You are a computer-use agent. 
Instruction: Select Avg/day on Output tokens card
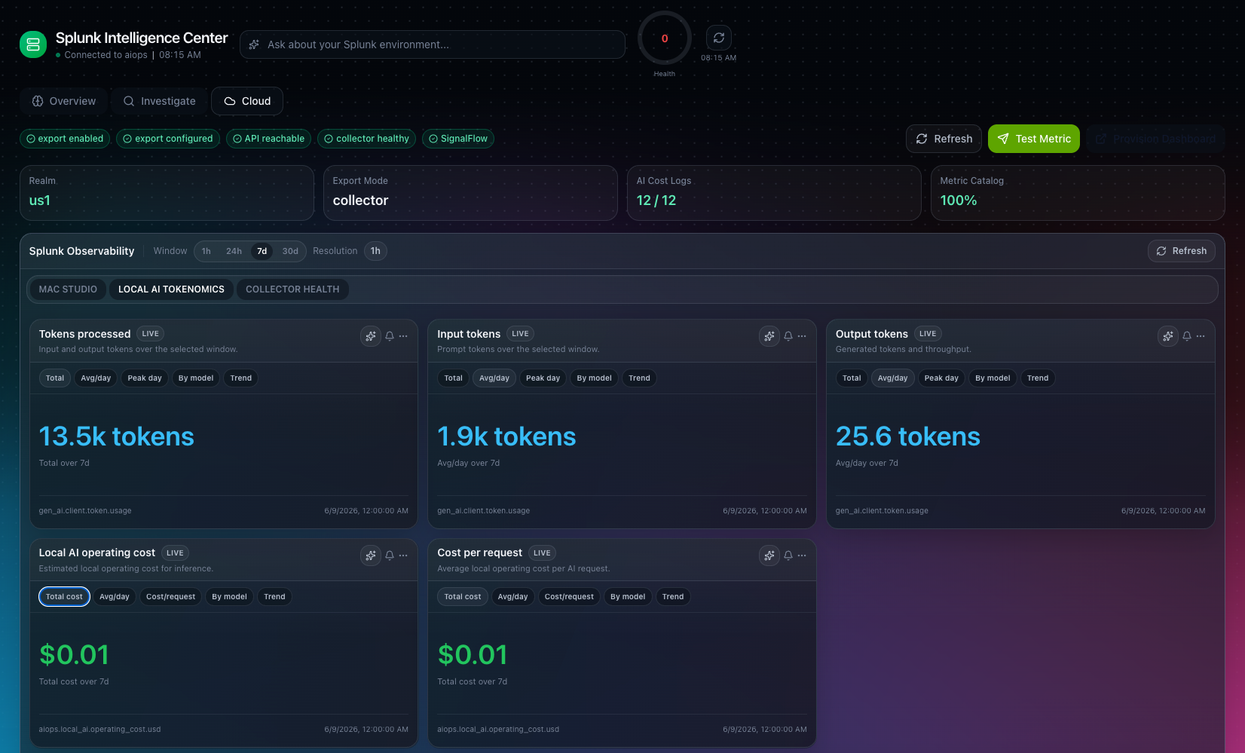coord(893,378)
